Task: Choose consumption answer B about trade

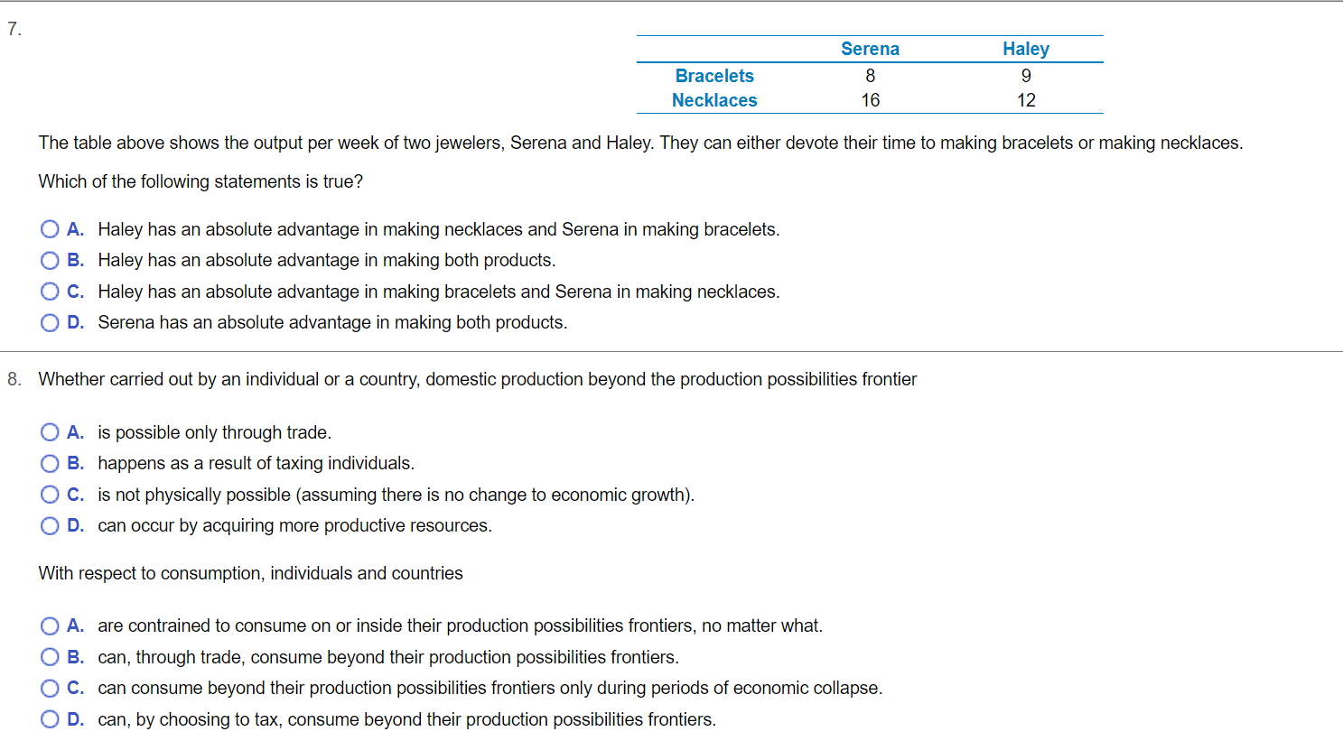Action: click(50, 657)
